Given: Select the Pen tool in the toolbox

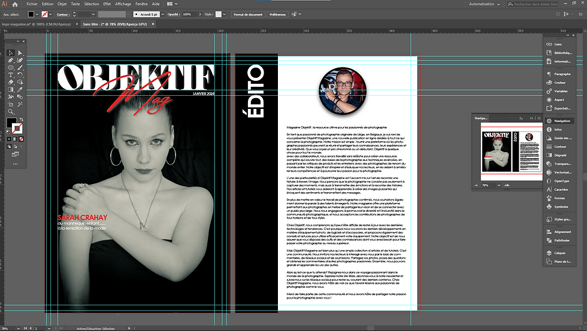Looking at the screenshot, I should pos(11,60).
